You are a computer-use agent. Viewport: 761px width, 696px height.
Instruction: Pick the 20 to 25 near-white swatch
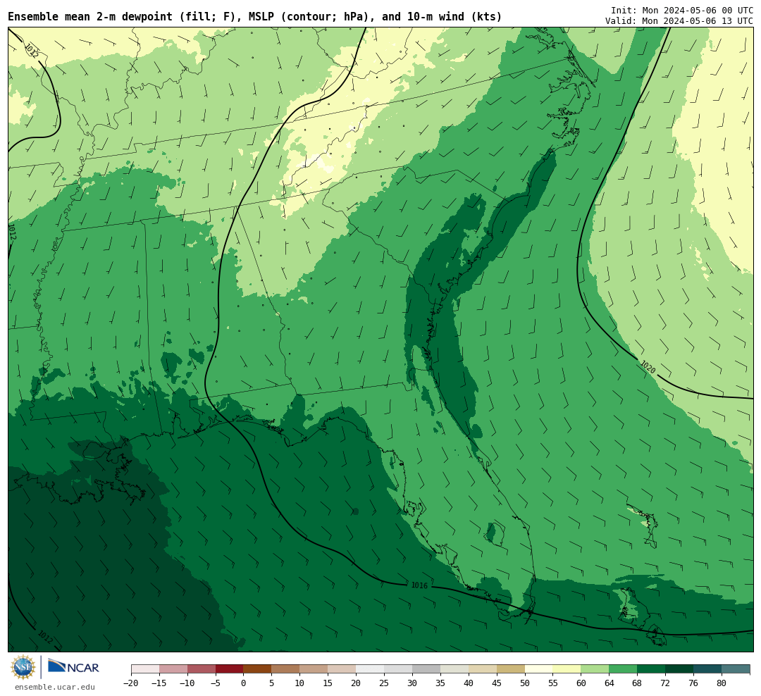[371, 669]
